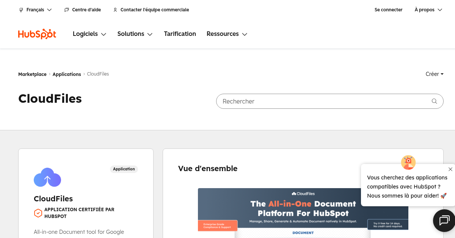Click the HubSpot logo
Screen dimensions: 455x238
(x=37, y=34)
